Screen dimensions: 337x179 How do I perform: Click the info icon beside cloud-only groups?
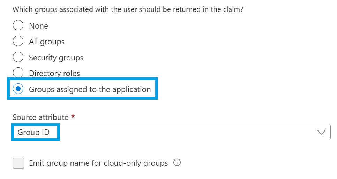[177, 163]
